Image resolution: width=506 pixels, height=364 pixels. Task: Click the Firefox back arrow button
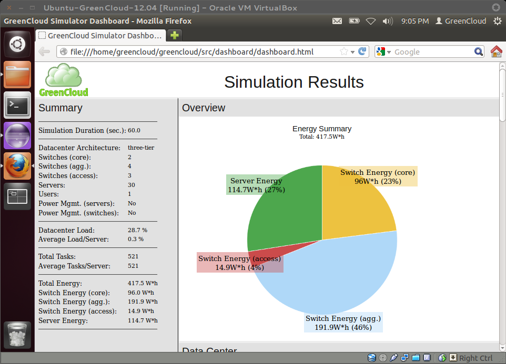point(44,51)
